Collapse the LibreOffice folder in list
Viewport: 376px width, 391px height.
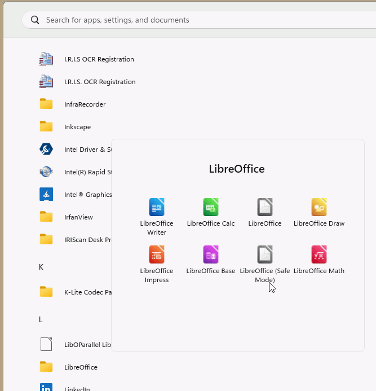(x=81, y=367)
